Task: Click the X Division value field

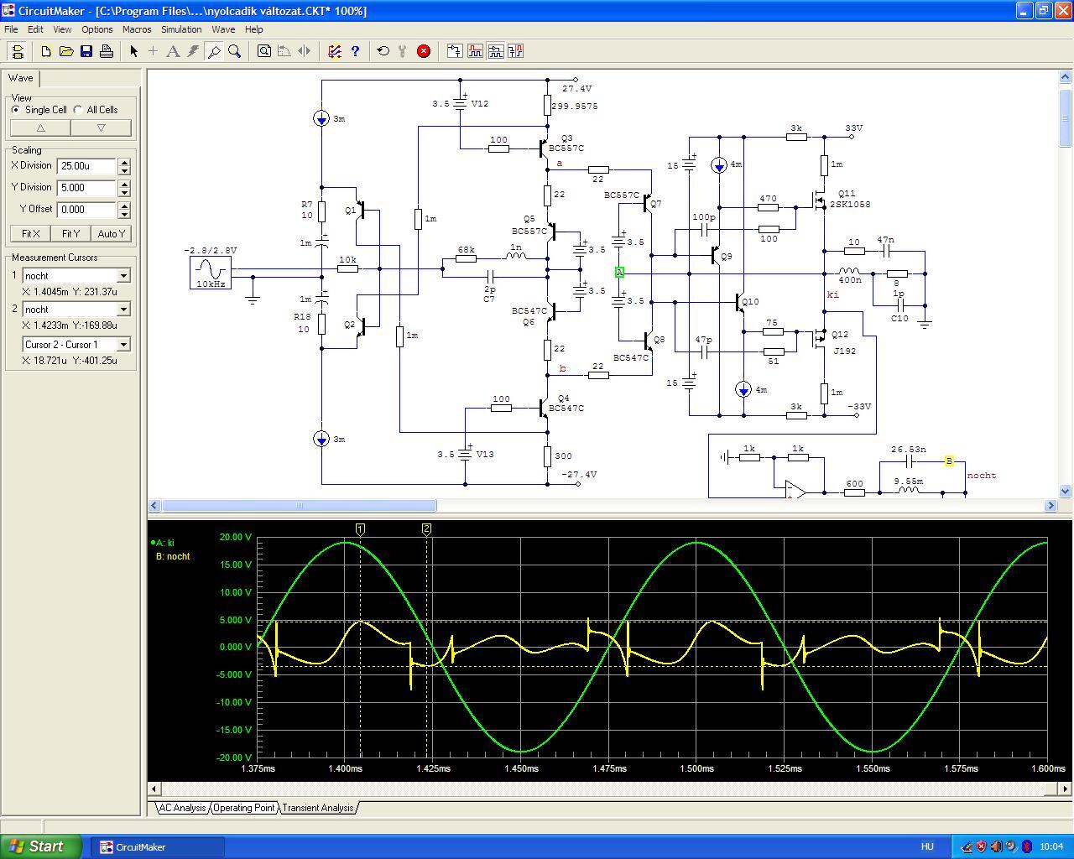Action: (x=86, y=166)
